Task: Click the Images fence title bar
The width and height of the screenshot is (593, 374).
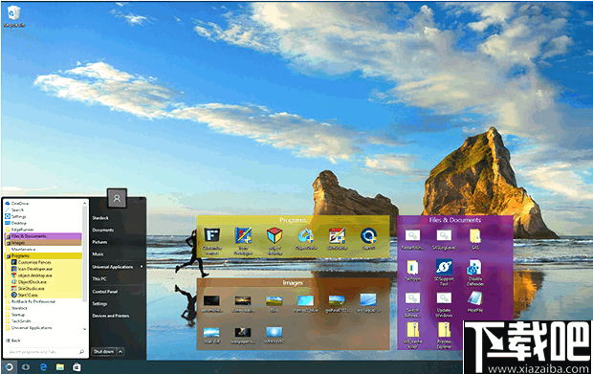Action: coord(293,282)
